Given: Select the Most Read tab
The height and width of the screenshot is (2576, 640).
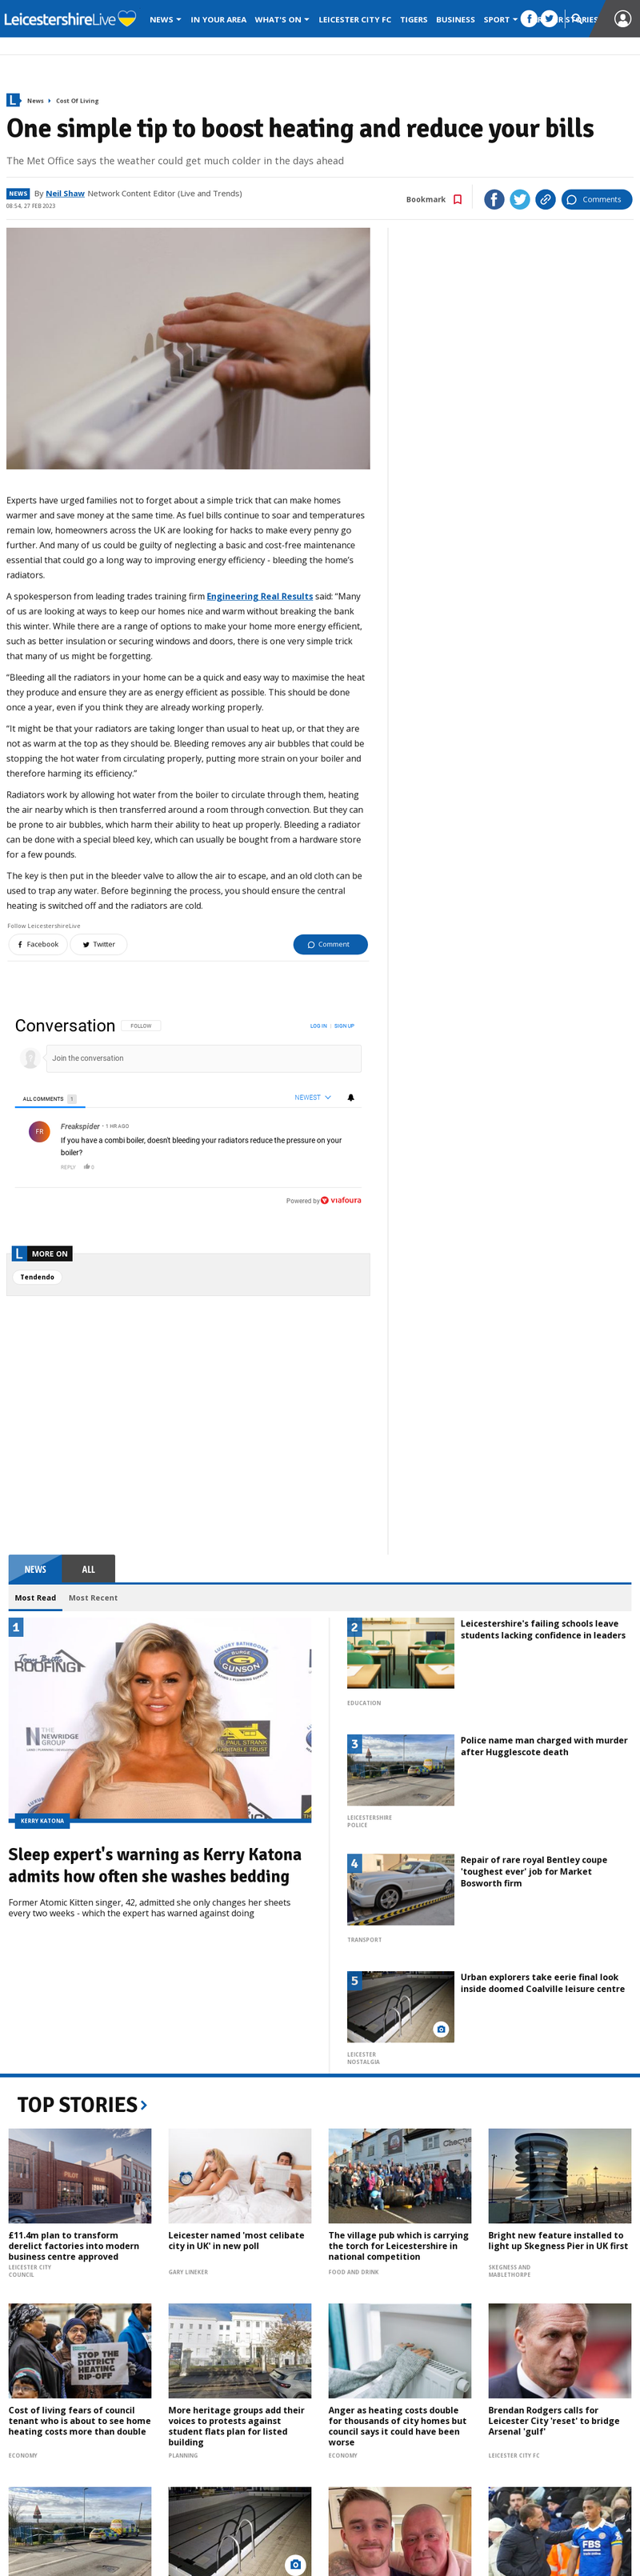Looking at the screenshot, I should click(x=35, y=1598).
